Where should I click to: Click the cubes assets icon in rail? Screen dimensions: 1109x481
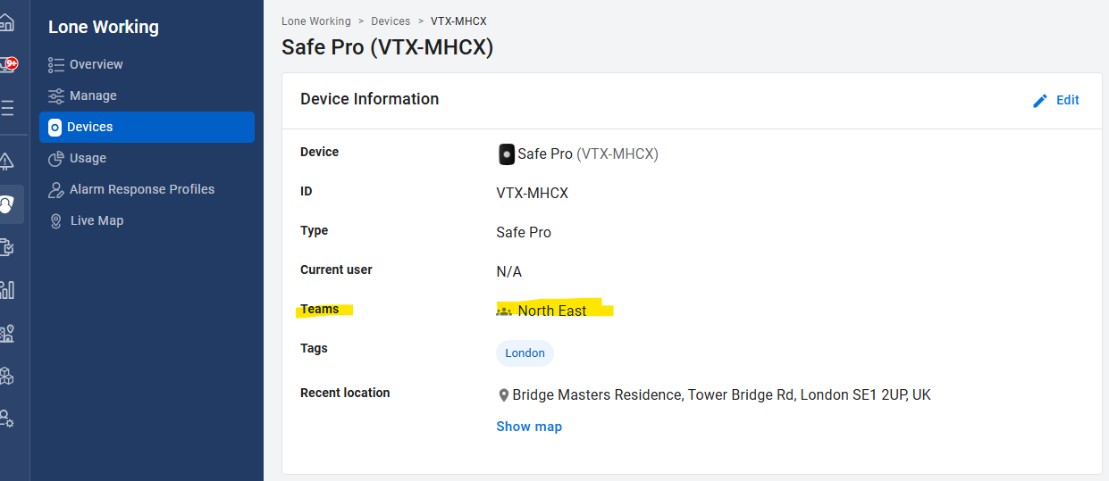(x=7, y=376)
